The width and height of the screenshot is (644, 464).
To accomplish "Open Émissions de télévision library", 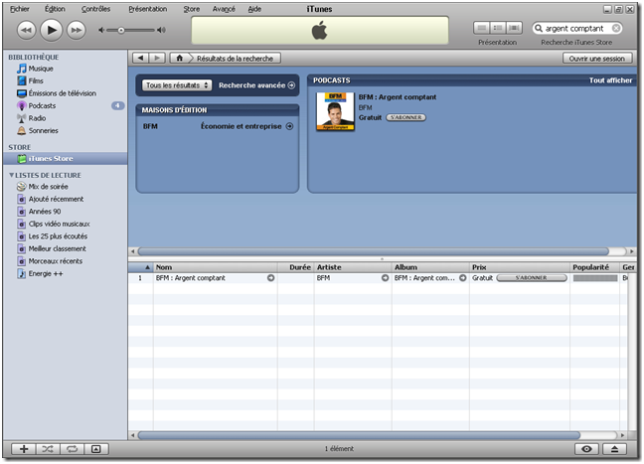I will (62, 93).
